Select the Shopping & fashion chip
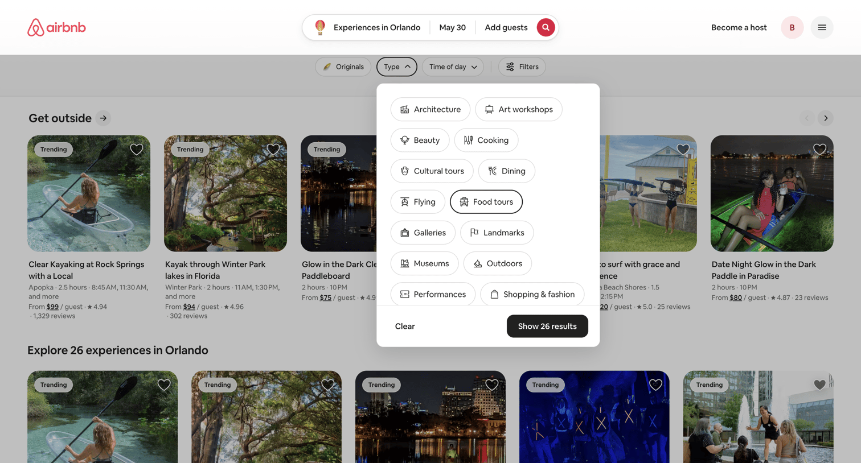This screenshot has height=463, width=861. point(532,294)
